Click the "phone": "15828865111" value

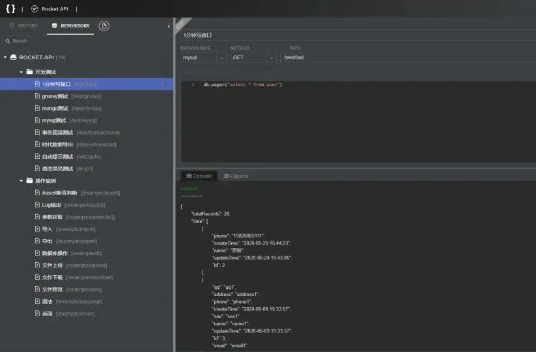(248, 236)
